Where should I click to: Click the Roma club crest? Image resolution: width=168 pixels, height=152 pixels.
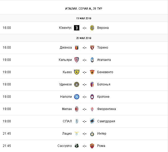point(92,146)
